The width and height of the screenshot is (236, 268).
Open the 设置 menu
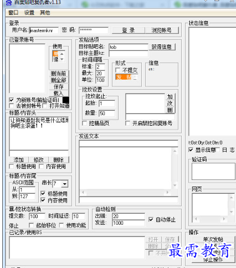pos(29,13)
